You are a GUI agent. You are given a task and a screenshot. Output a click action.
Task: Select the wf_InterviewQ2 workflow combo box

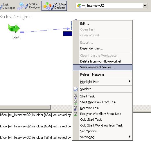click(x=111, y=6)
